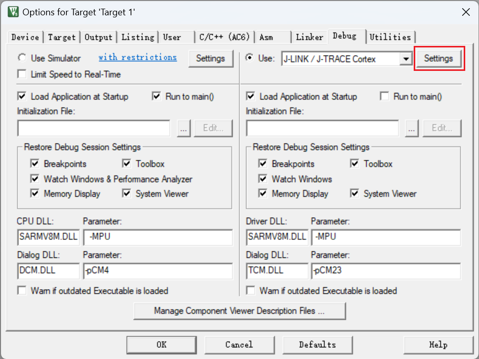Click the Cancel button
The image size is (479, 359).
[x=239, y=345]
